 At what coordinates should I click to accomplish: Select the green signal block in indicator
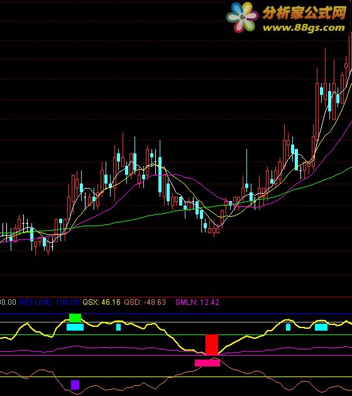point(75,317)
